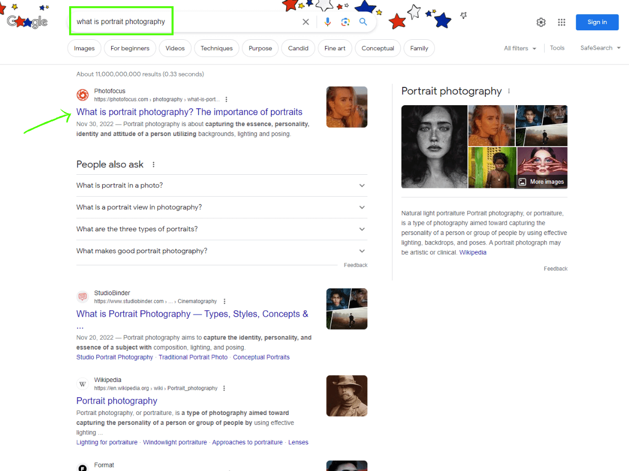Click the voice search microphone icon
The height and width of the screenshot is (471, 629).
point(328,22)
